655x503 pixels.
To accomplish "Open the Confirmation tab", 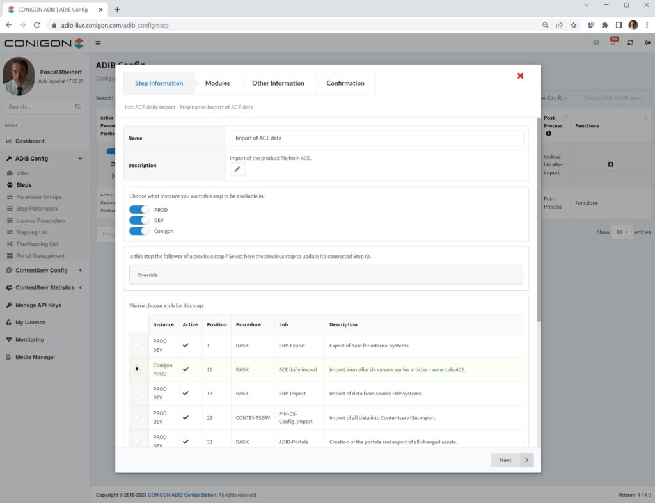I will click(345, 83).
